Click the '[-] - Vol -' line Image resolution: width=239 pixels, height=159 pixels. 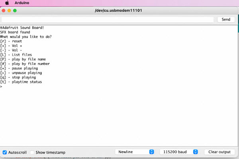tap(11, 50)
